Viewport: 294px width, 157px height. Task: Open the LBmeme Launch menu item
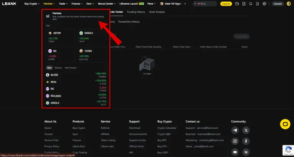click(132, 4)
